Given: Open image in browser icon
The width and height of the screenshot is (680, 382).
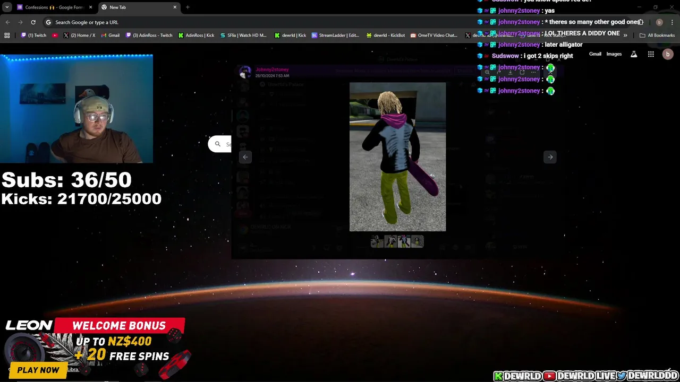Looking at the screenshot, I should [522, 72].
